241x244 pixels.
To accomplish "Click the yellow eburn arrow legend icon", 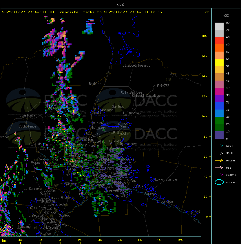I will pos(219,160).
